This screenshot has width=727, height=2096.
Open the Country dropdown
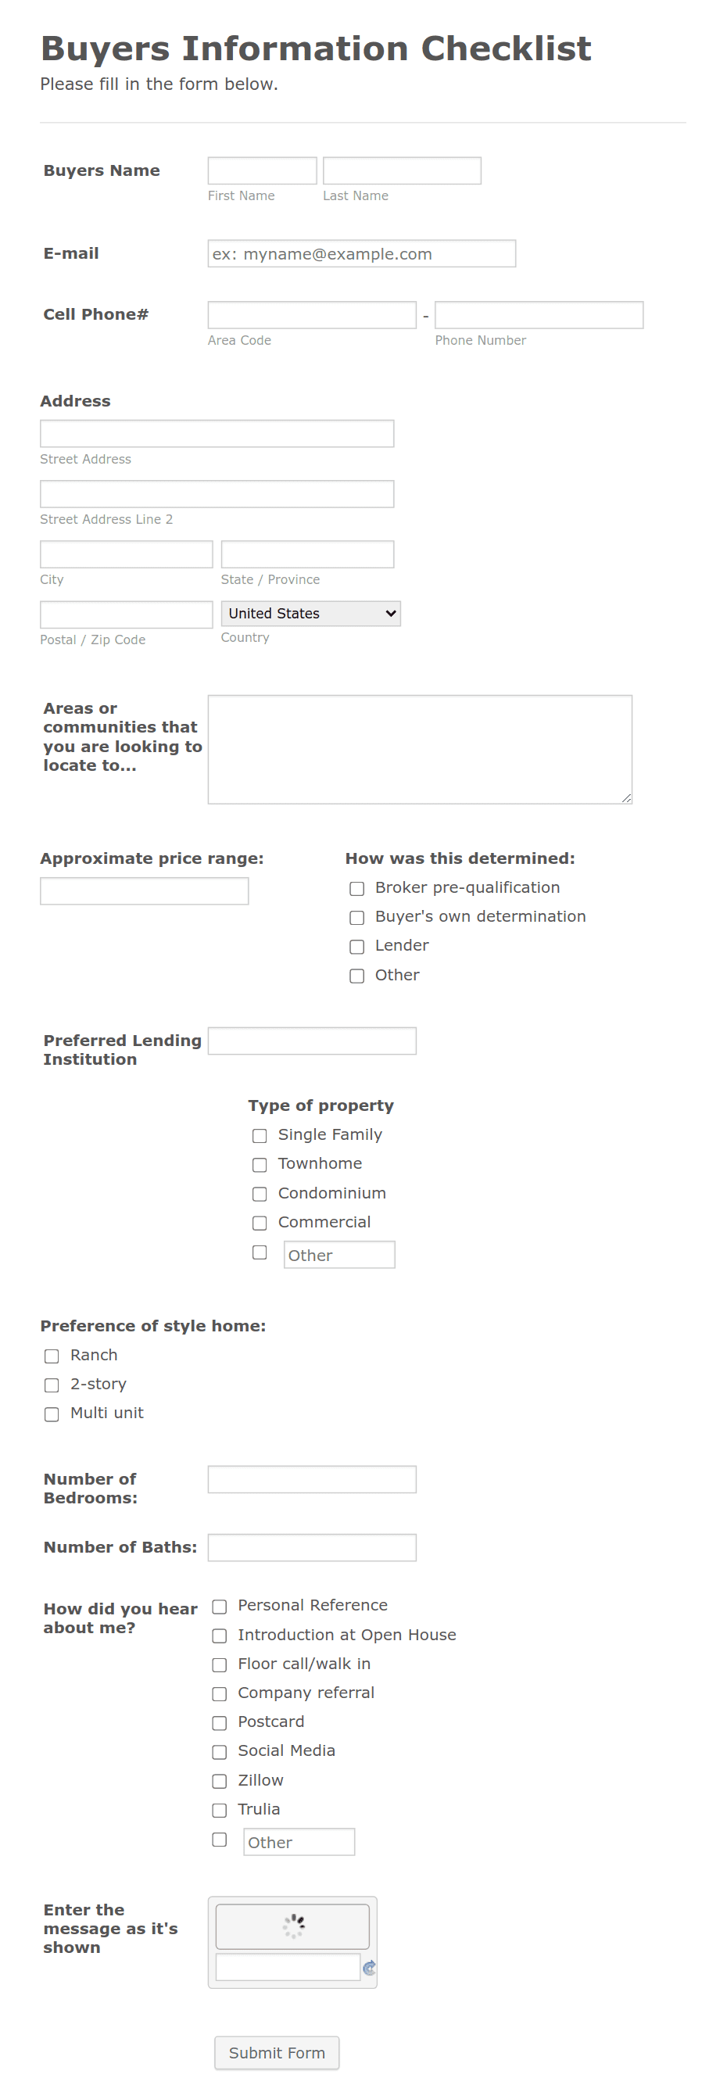[x=310, y=614]
